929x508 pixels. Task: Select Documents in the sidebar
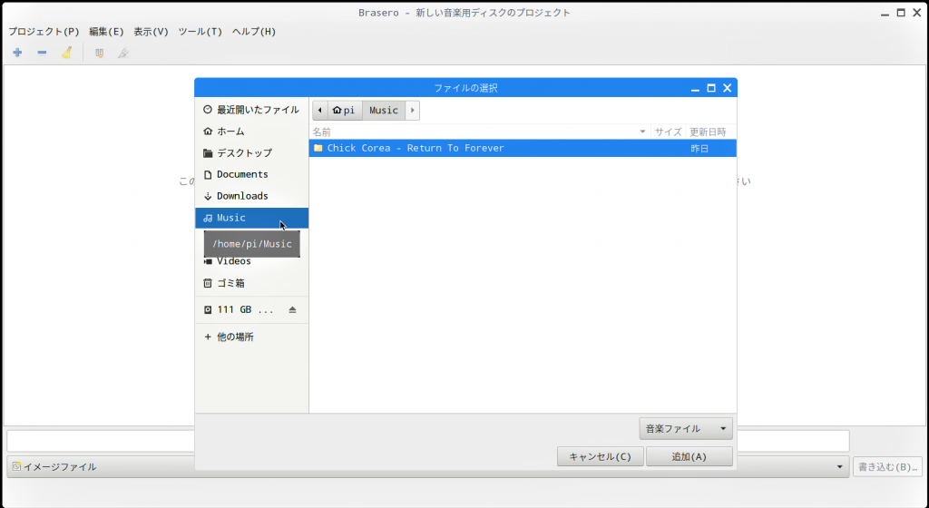[252, 174]
